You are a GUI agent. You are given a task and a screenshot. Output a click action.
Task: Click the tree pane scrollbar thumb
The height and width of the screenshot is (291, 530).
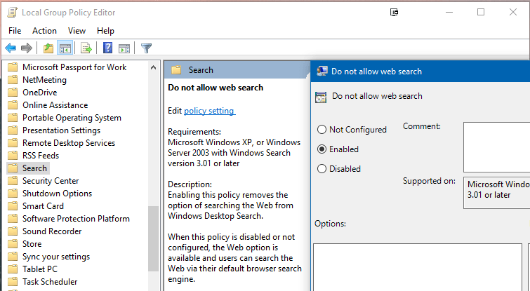(x=153, y=238)
